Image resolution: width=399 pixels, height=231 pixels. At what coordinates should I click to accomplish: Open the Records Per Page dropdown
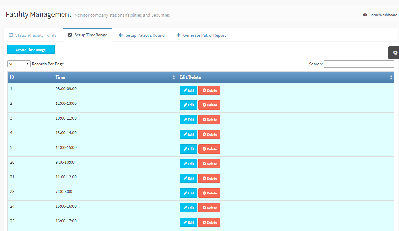click(x=19, y=64)
